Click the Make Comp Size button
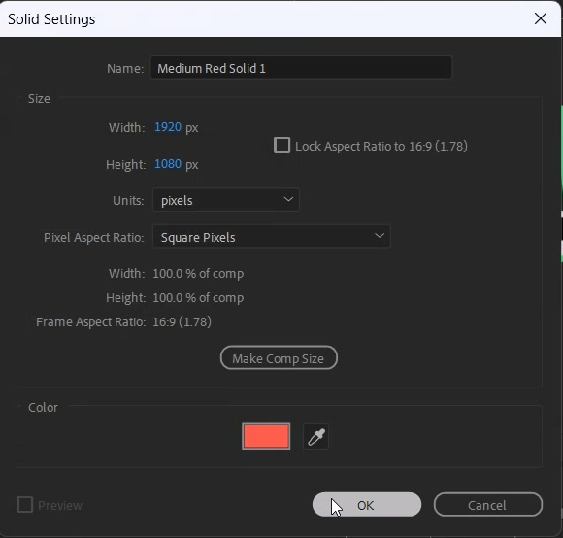The height and width of the screenshot is (538, 563). point(279,357)
